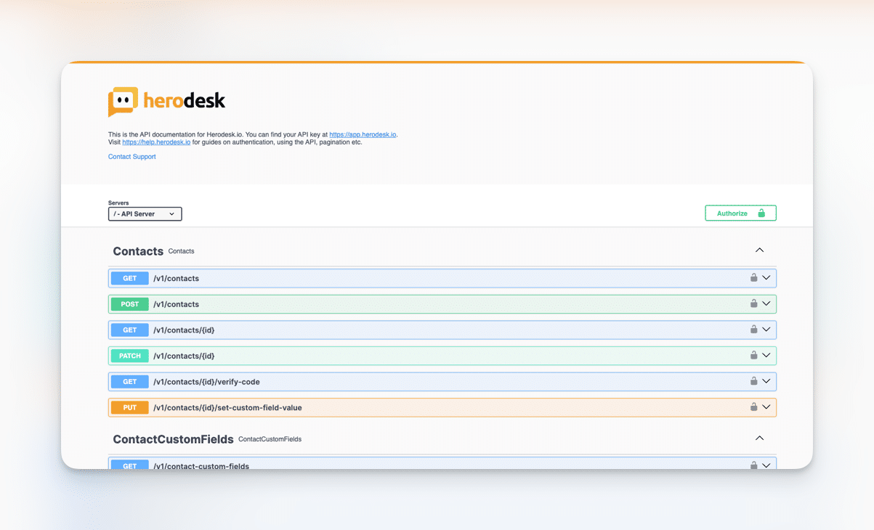Image resolution: width=874 pixels, height=530 pixels.
Task: Collapse the ContactCustomFields section
Action: click(759, 439)
